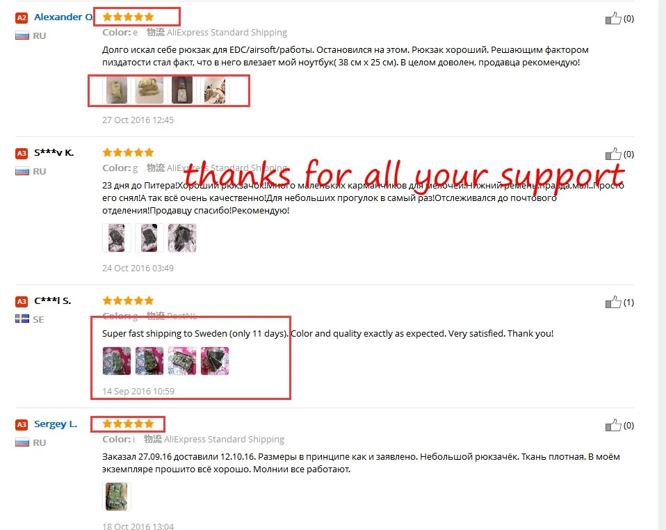Open third photo in S***v K.'s review
The image size is (666, 530).
click(182, 238)
